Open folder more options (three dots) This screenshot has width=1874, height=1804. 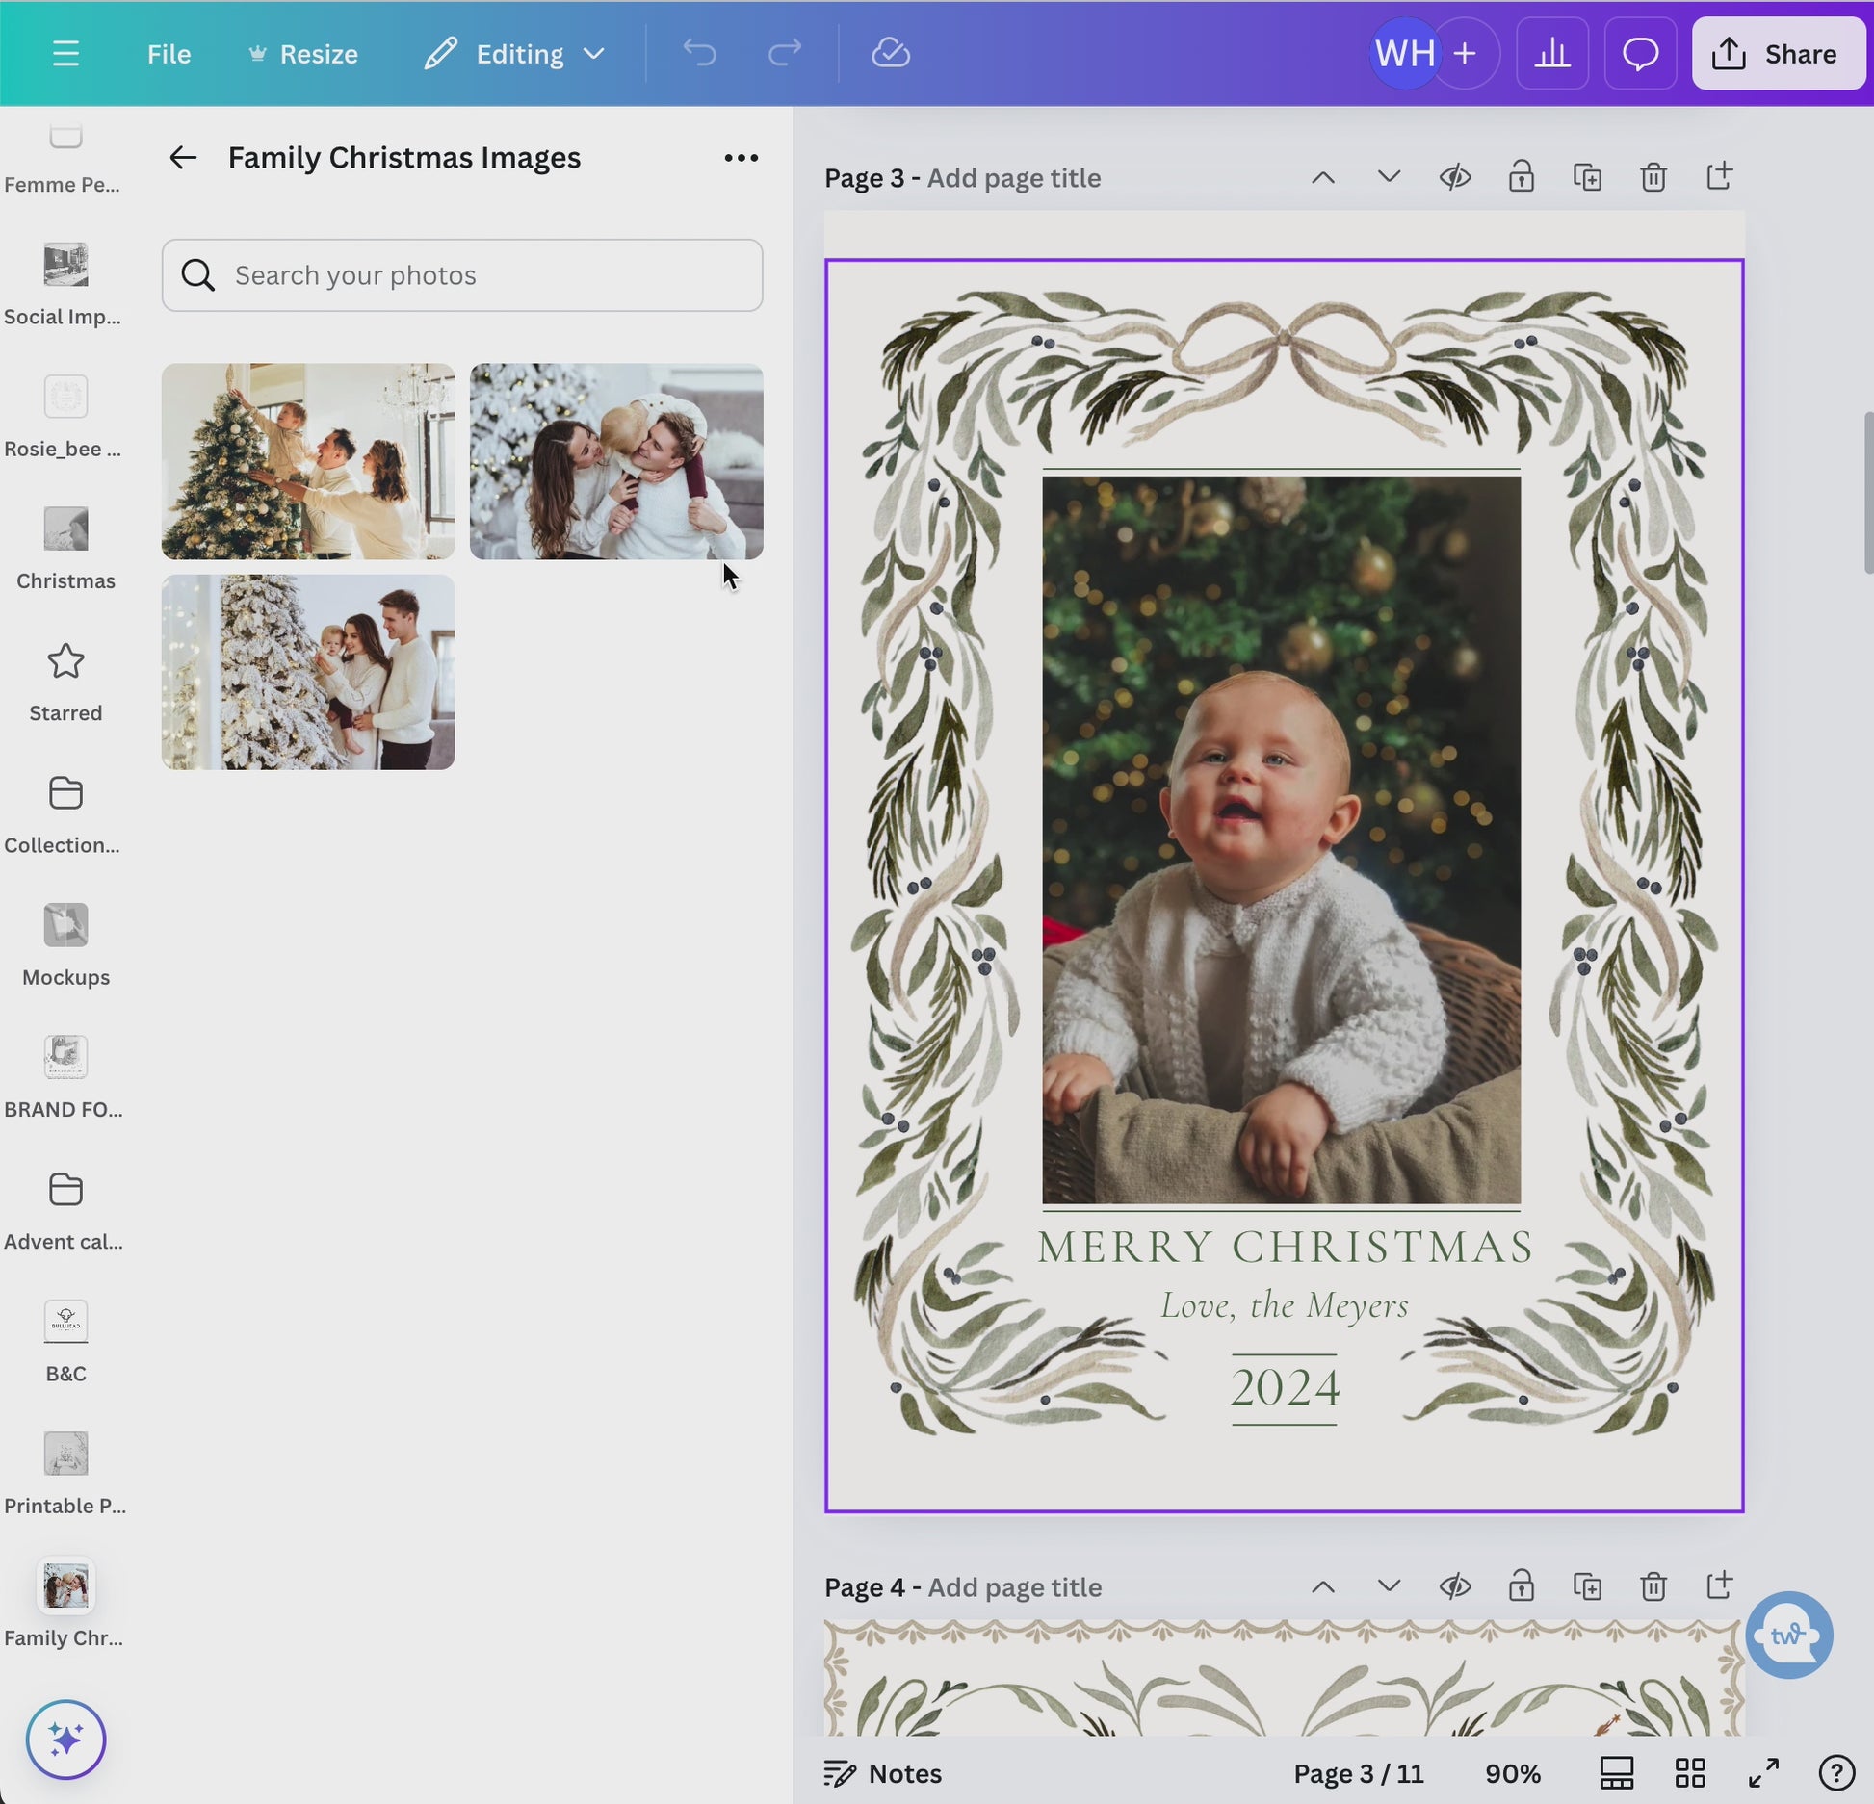pyautogui.click(x=741, y=158)
